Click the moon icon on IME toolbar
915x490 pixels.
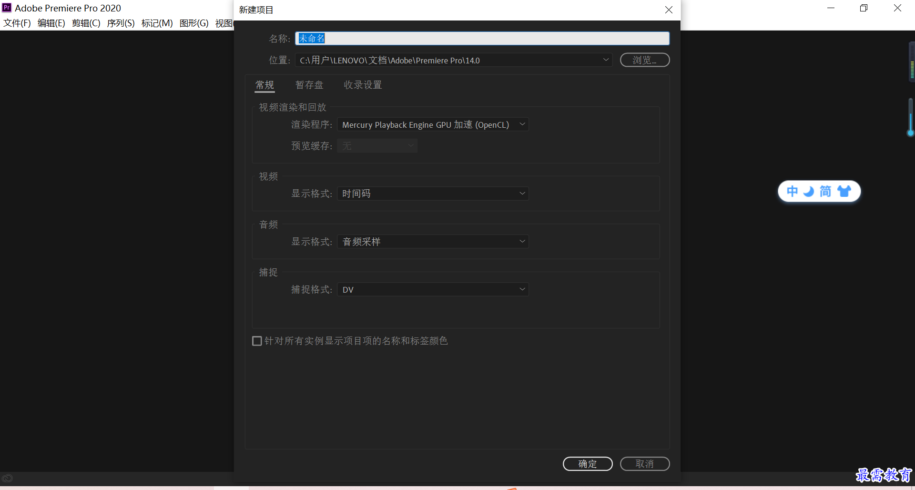click(809, 192)
